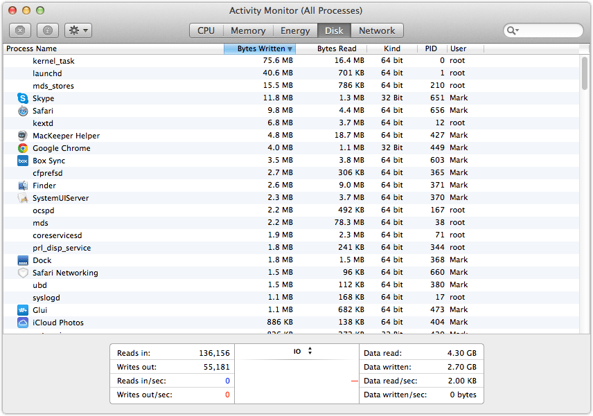Select the cfprefsd process row

click(x=291, y=173)
